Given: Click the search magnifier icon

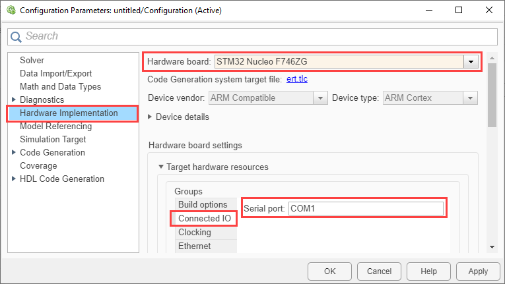Looking at the screenshot, I should click(x=17, y=36).
